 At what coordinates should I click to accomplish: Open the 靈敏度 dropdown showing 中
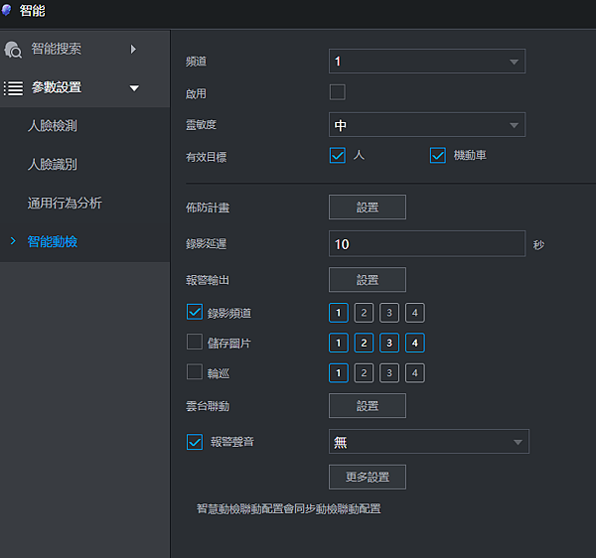click(427, 124)
